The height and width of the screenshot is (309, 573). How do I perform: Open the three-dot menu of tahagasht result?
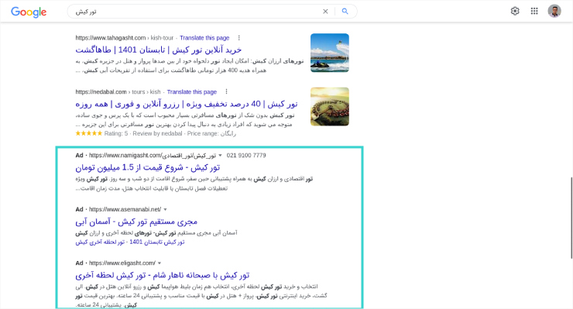pos(239,38)
